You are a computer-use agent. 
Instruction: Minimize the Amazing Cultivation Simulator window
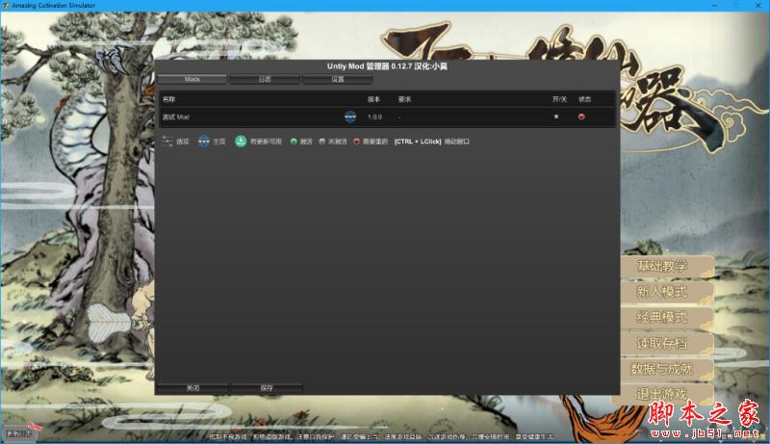coord(715,6)
